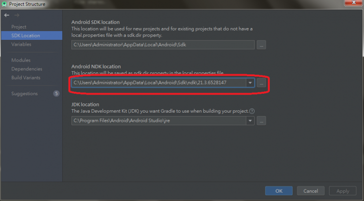Image resolution: width=364 pixels, height=201 pixels.
Task: Browse for Android SDK location folder
Action: (261, 45)
